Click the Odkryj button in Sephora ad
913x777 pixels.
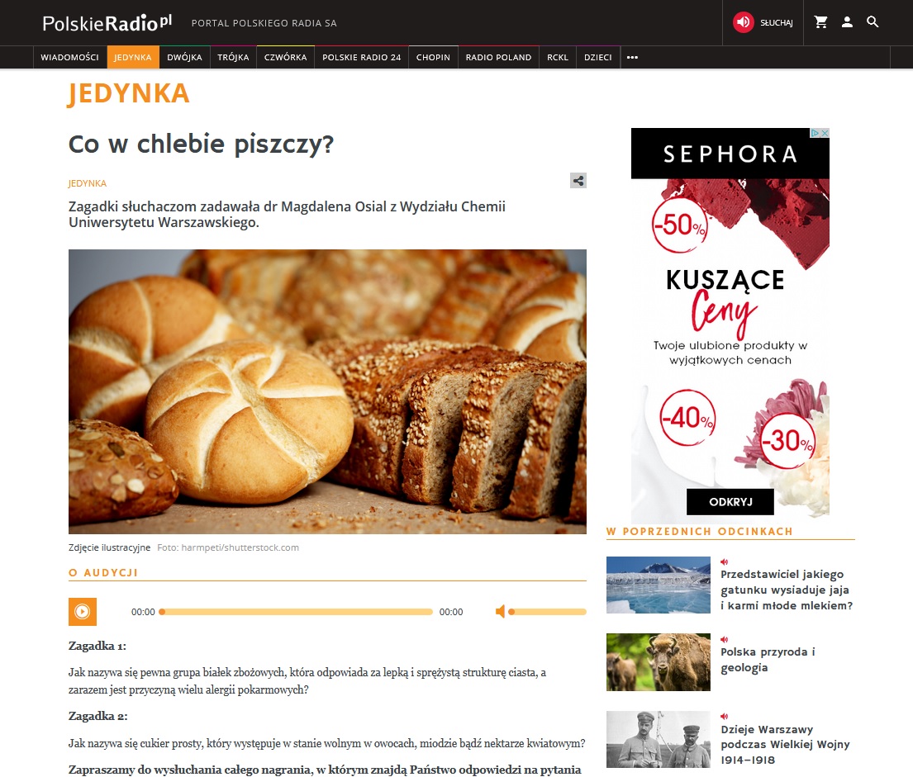[730, 502]
